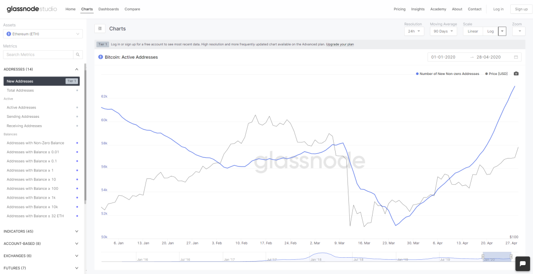Image resolution: width=533 pixels, height=274 pixels.
Task: Open the Contact link
Action: (x=475, y=9)
